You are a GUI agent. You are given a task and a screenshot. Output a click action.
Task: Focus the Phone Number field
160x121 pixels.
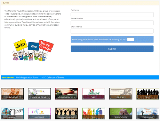click(x=112, y=23)
